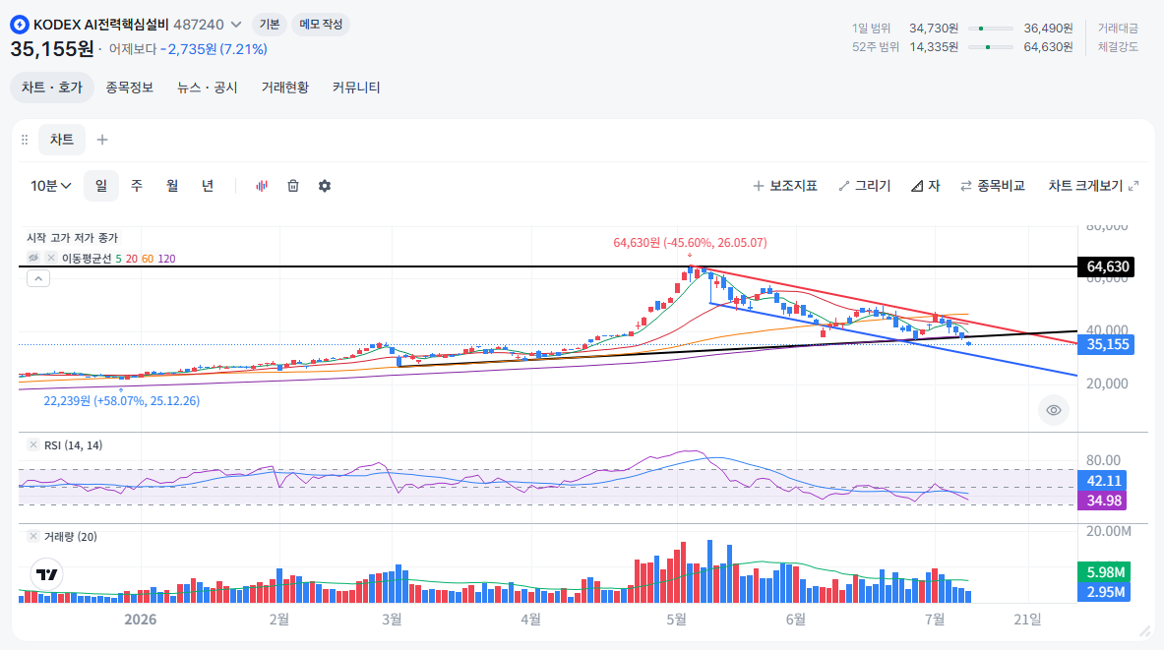Click 차트 크게보기 expand chart button
The width and height of the screenshot is (1164, 650).
pos(1093,186)
